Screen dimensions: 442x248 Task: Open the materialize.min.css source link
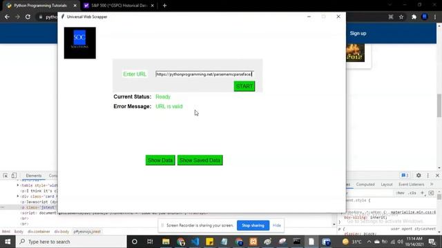tap(413, 212)
